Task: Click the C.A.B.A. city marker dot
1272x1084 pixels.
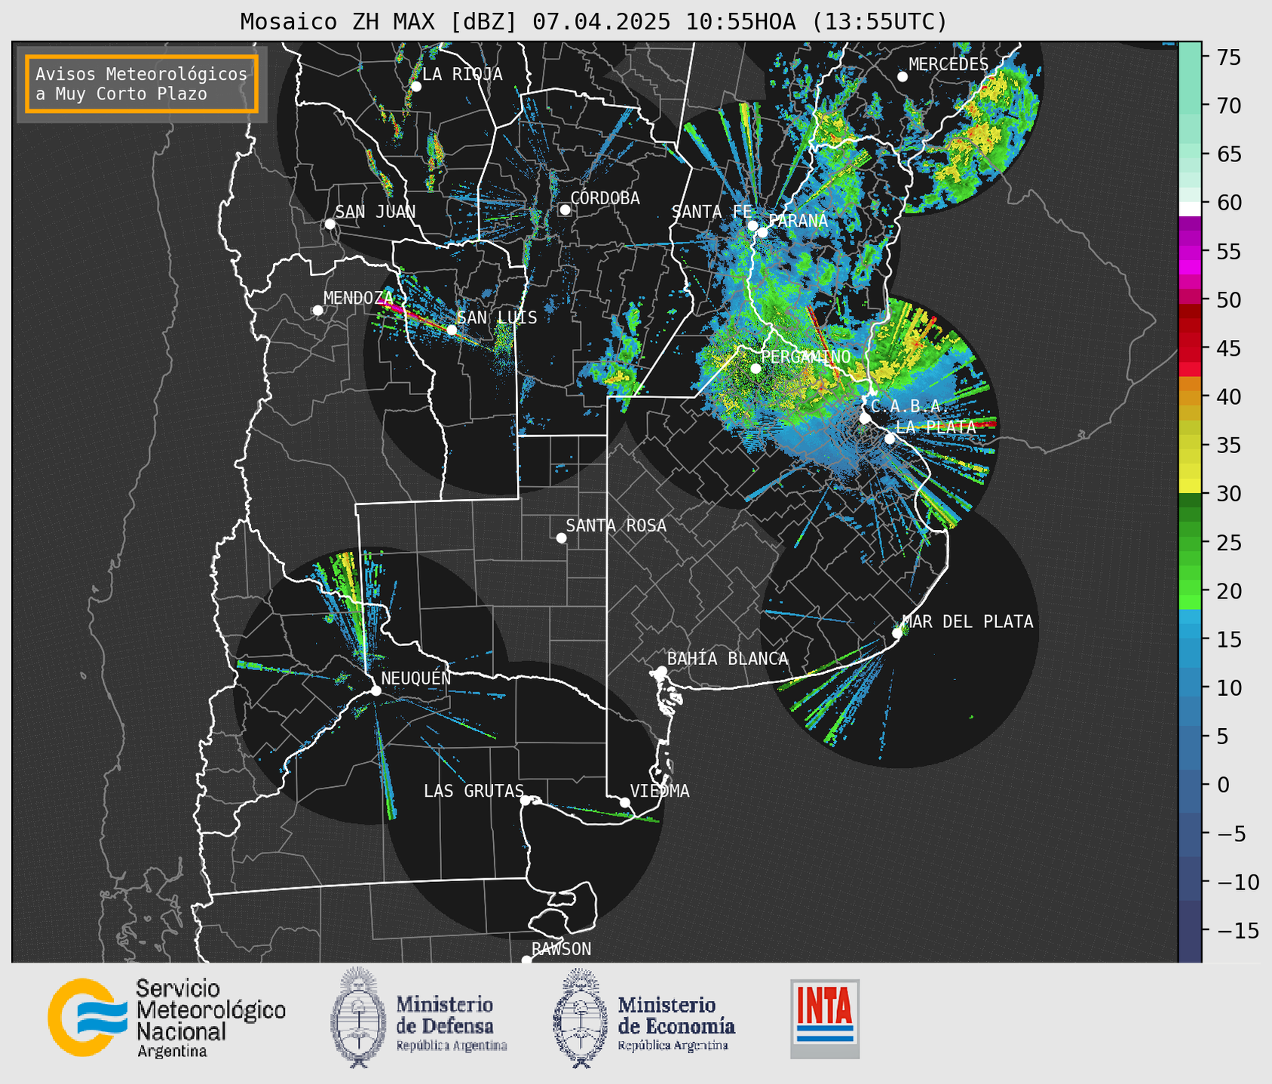Action: pos(865,418)
